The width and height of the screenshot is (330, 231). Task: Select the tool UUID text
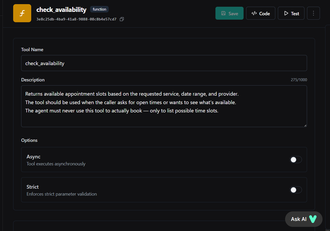pos(76,19)
